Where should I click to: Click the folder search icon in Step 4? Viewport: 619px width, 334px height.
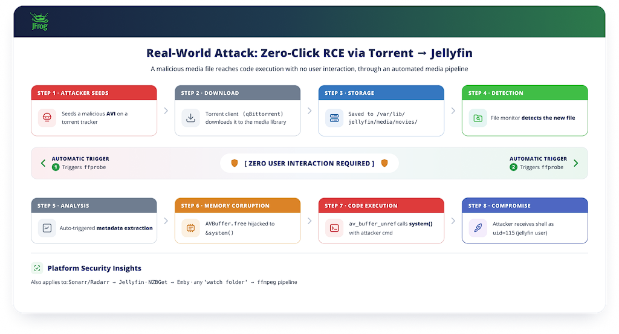[478, 118]
